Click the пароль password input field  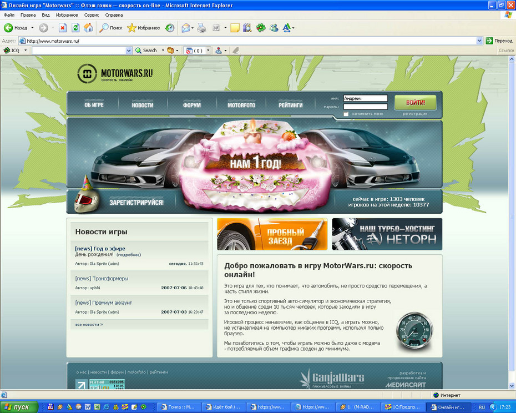[365, 107]
